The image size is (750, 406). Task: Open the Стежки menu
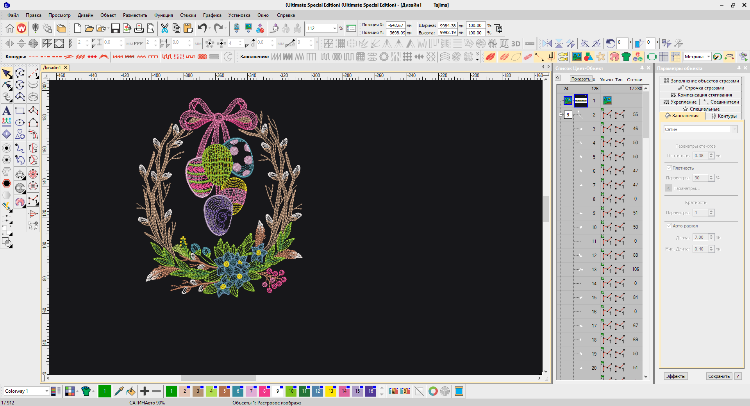click(x=188, y=15)
